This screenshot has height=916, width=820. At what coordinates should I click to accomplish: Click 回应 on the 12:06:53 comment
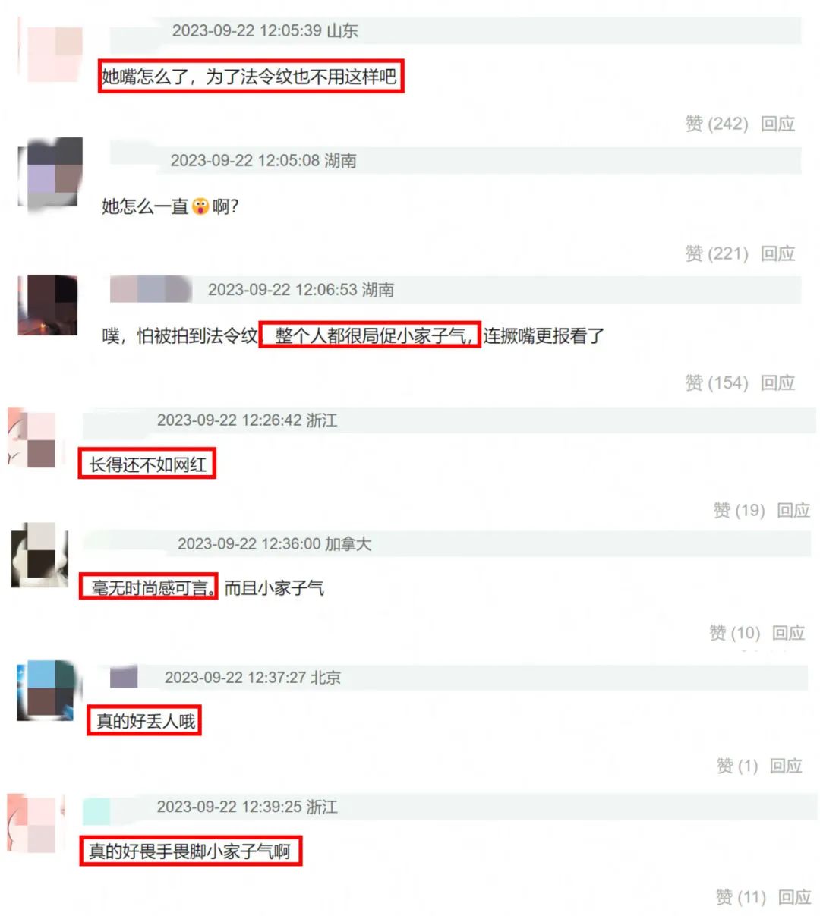(x=778, y=382)
